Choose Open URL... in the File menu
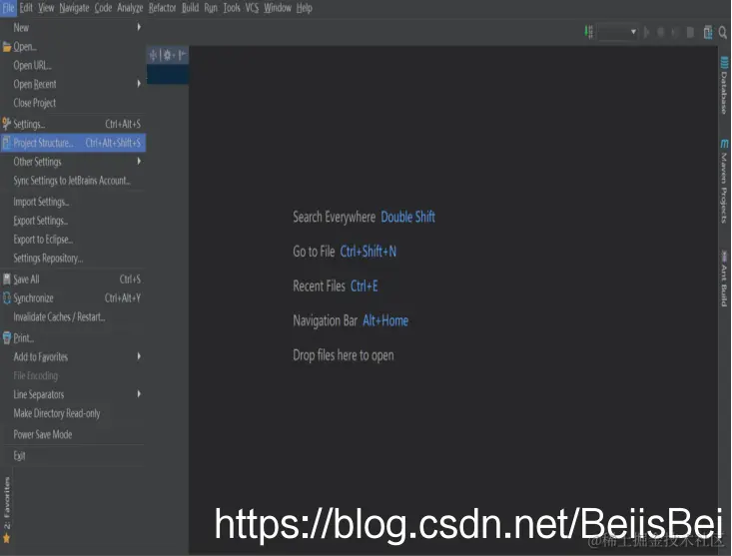This screenshot has width=732, height=556. click(x=73, y=65)
